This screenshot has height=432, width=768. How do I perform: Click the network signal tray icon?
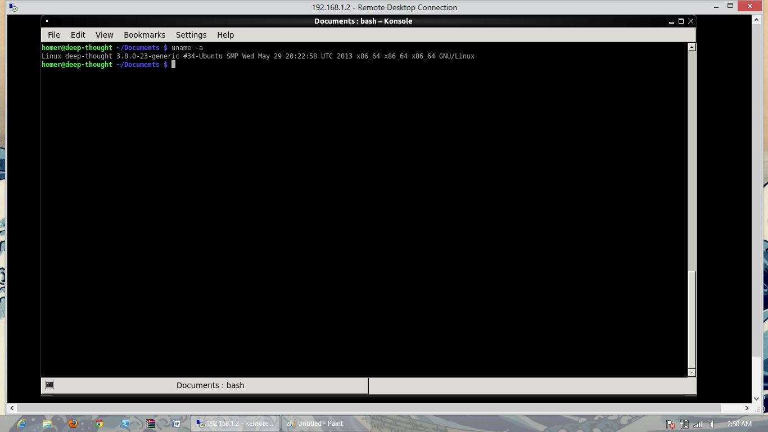point(698,424)
